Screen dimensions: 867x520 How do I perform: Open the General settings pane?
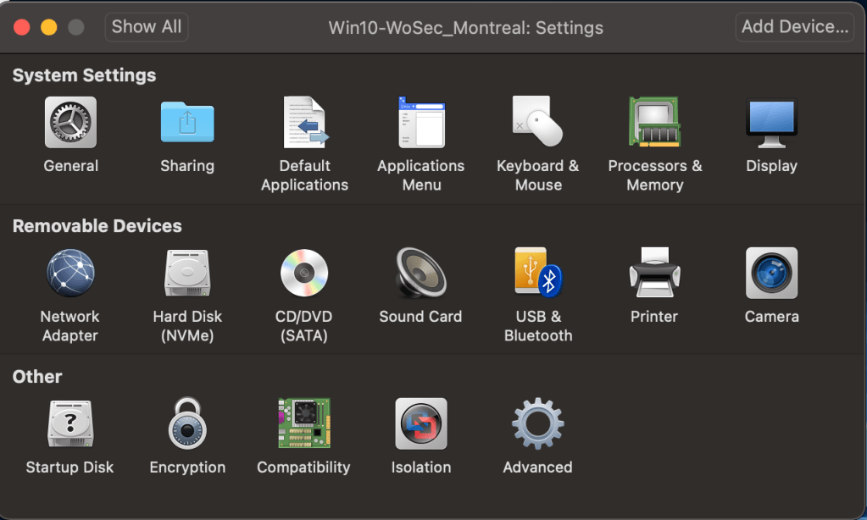70,123
